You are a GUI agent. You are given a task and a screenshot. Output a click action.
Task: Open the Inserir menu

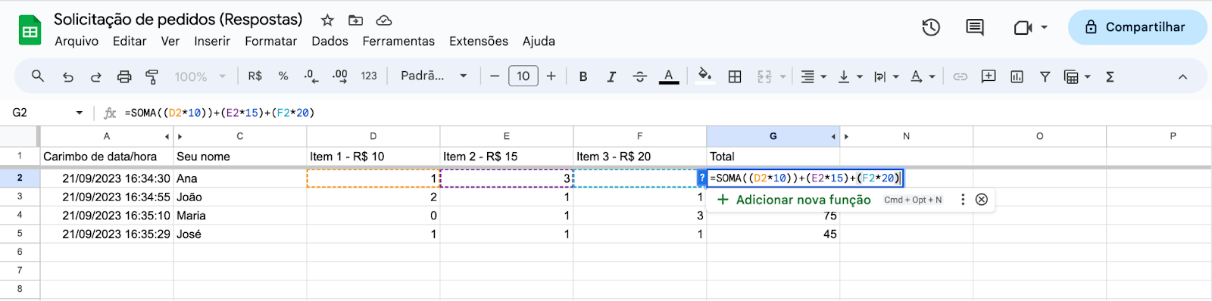pyautogui.click(x=212, y=41)
